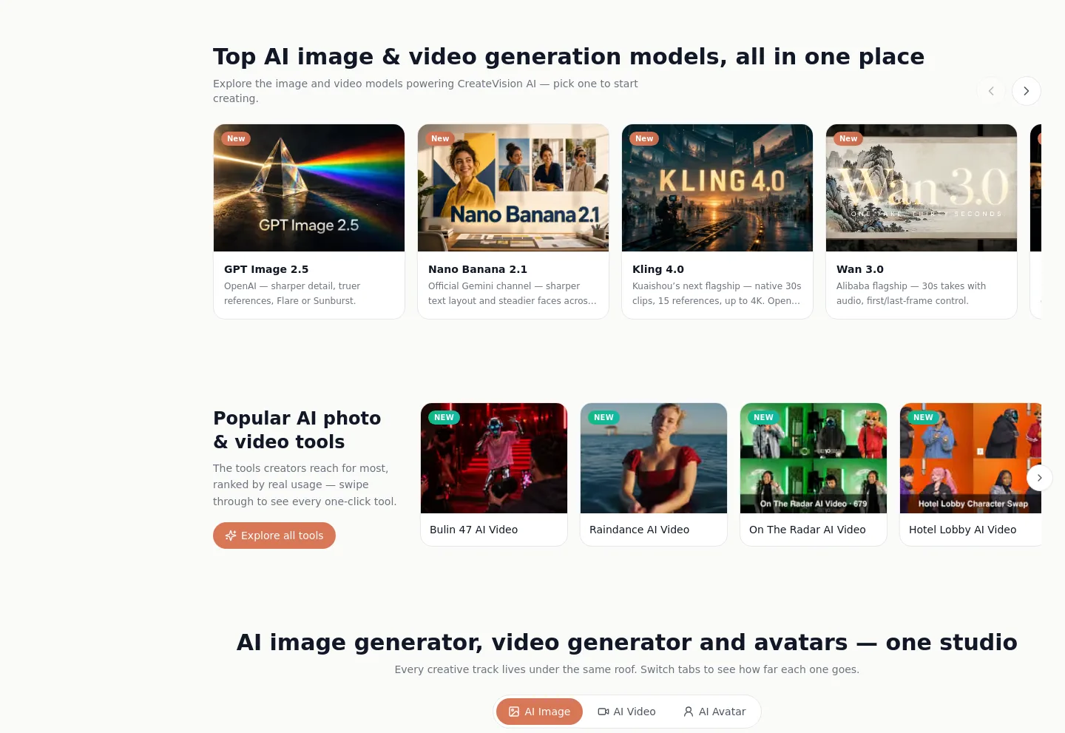Image resolution: width=1065 pixels, height=733 pixels.
Task: Open the Raindance AI Video thumbnail
Action: click(x=654, y=458)
